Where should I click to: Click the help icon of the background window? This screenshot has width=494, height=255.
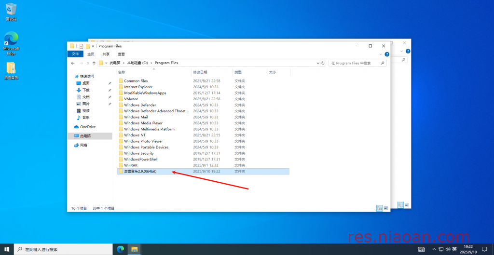(x=408, y=51)
